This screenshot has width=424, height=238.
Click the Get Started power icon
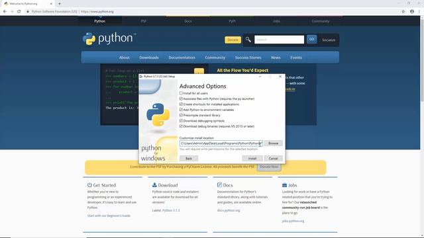(89, 185)
